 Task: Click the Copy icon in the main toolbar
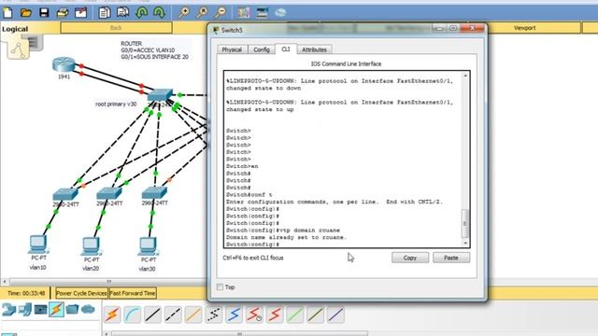[x=104, y=13]
